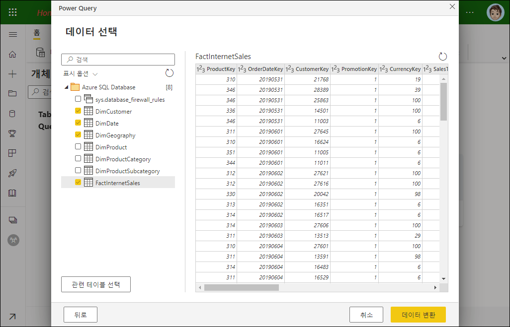Click the ProductKey cell 351
The image size is (510, 327).
[x=216, y=152]
